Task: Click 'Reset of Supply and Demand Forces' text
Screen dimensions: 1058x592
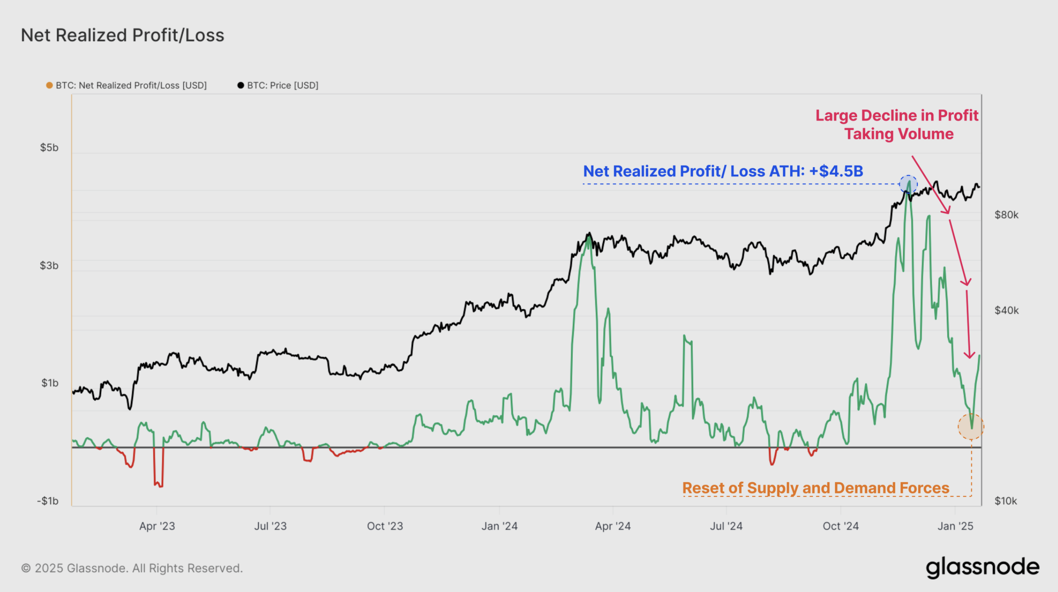Action: [x=816, y=488]
